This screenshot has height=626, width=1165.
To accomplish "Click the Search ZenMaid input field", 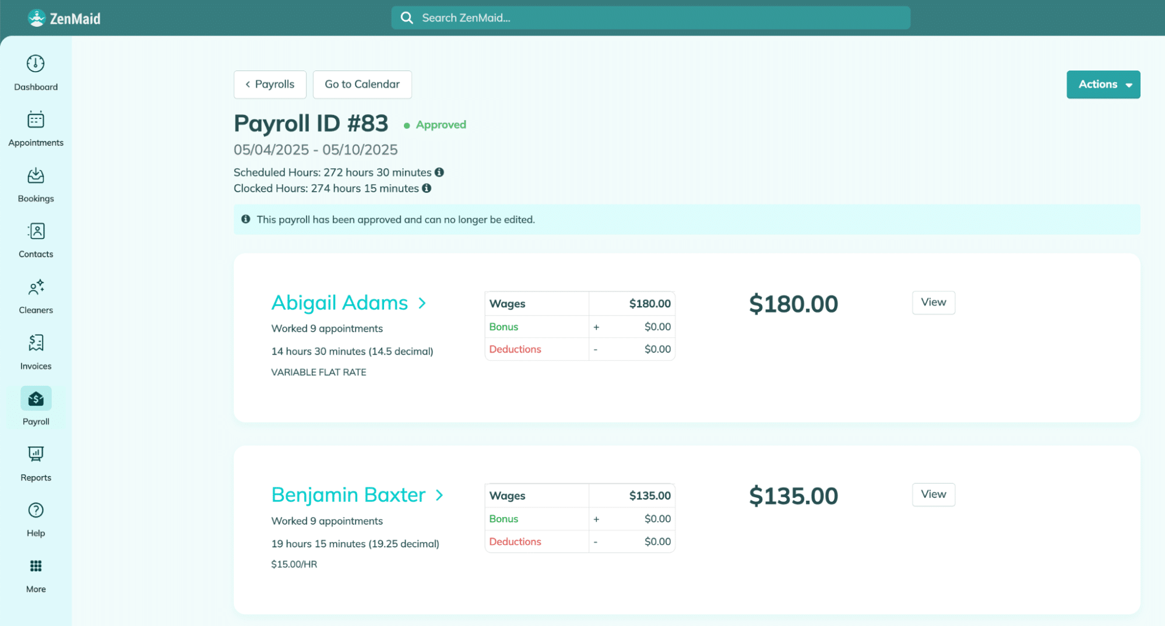I will 650,18.
